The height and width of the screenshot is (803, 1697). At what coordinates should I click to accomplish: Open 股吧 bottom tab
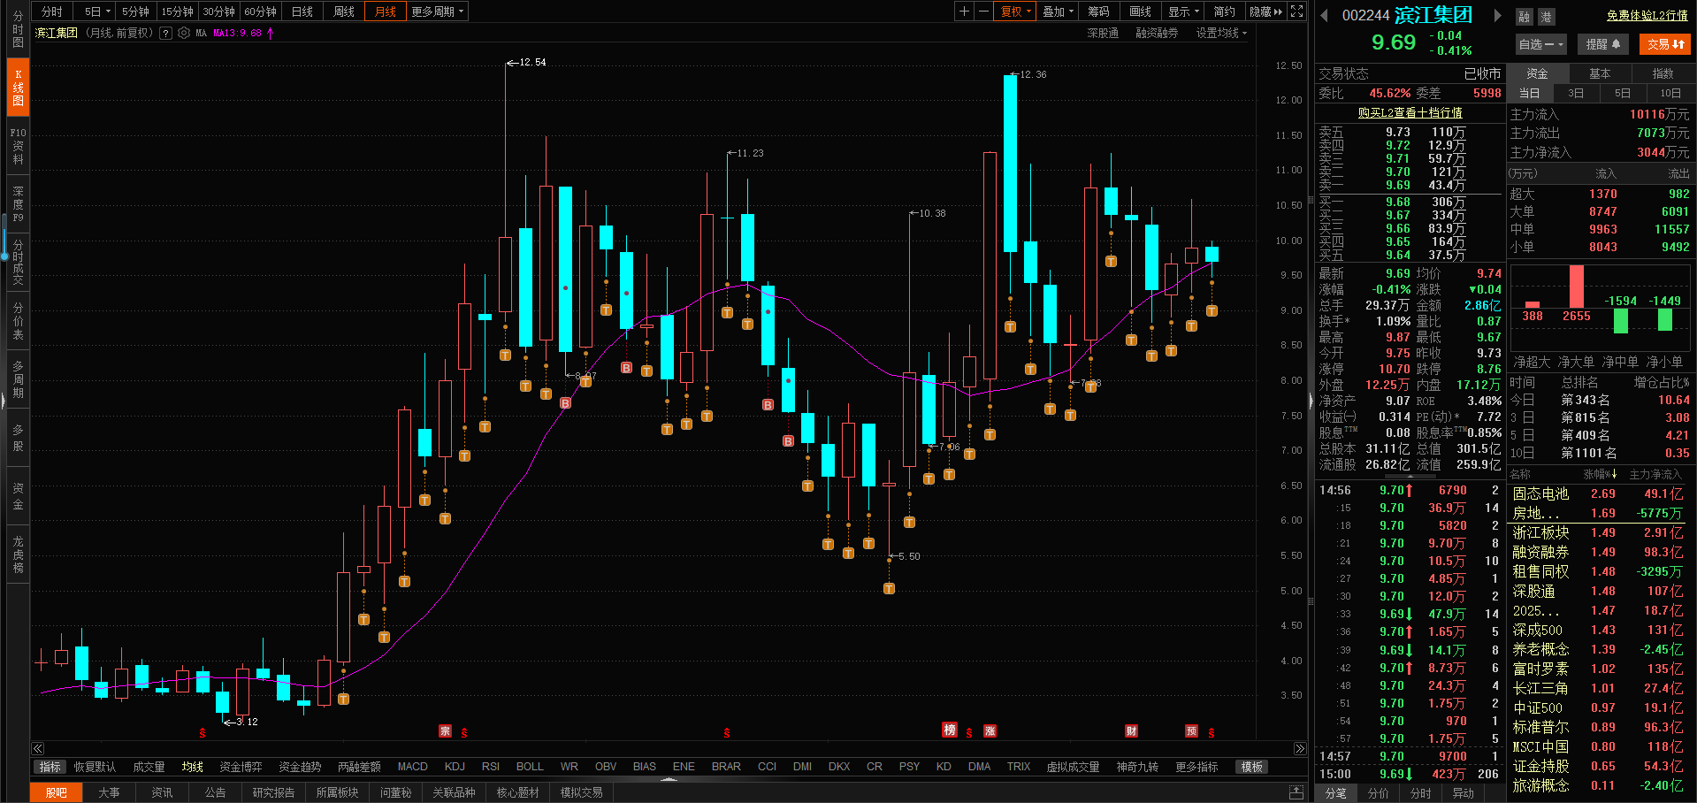[x=56, y=792]
